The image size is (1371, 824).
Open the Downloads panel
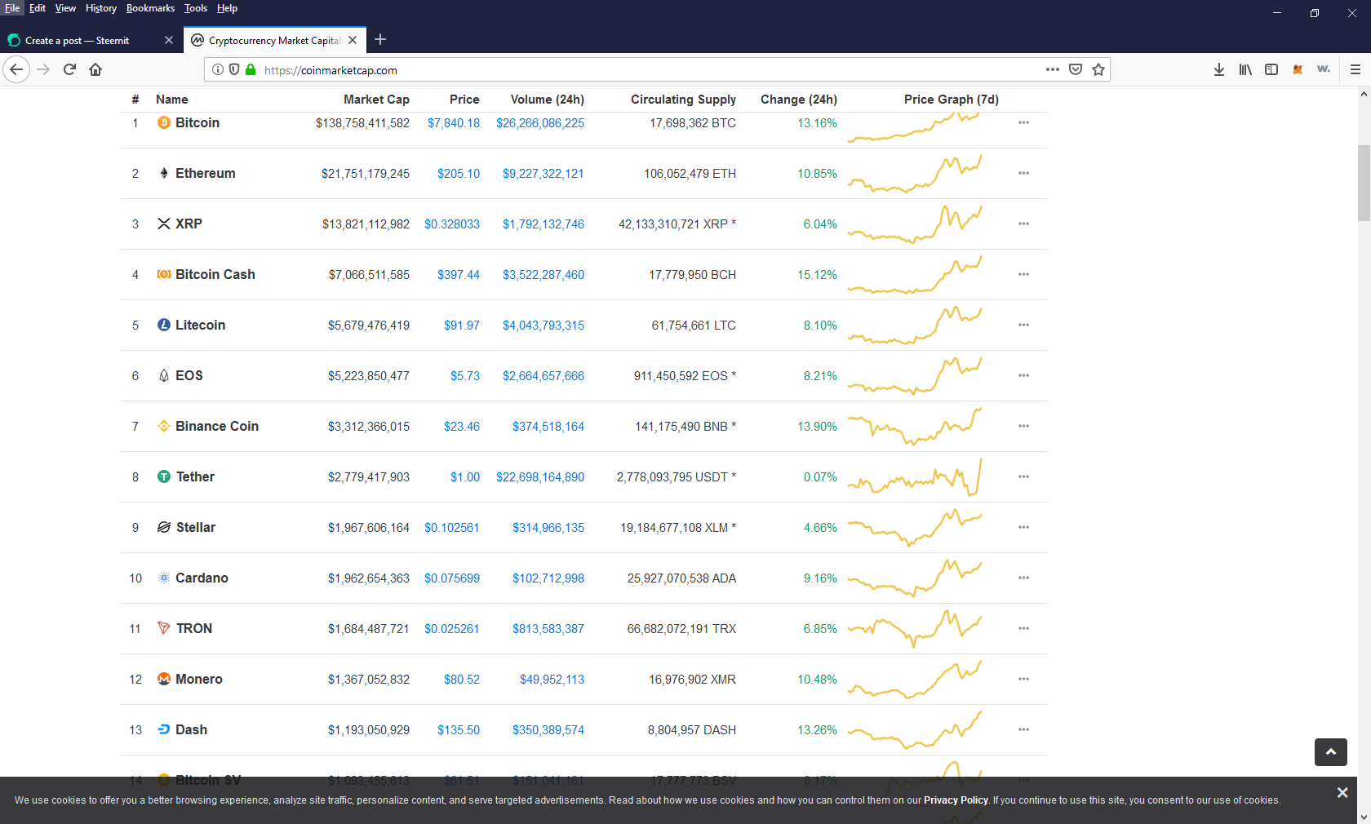tap(1219, 69)
